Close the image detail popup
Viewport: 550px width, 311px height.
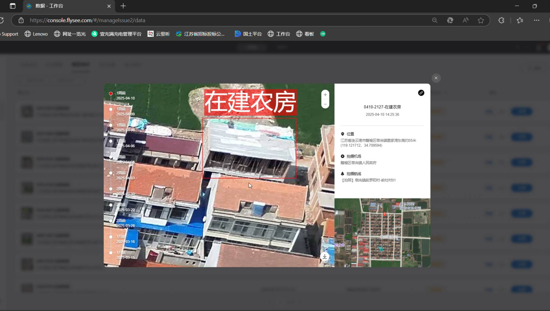click(x=436, y=78)
